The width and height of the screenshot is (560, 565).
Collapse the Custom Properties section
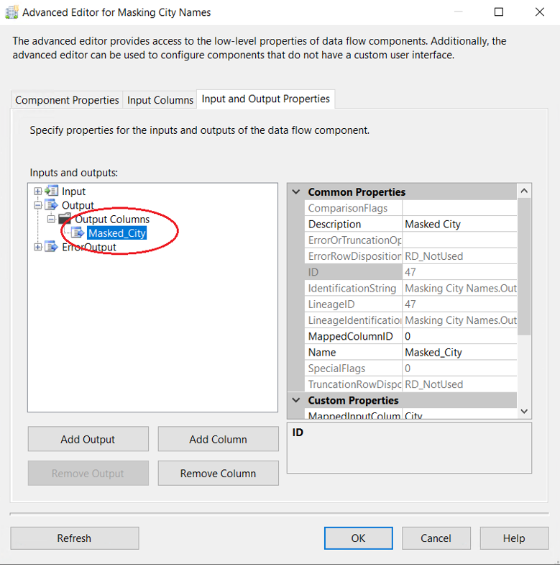295,400
